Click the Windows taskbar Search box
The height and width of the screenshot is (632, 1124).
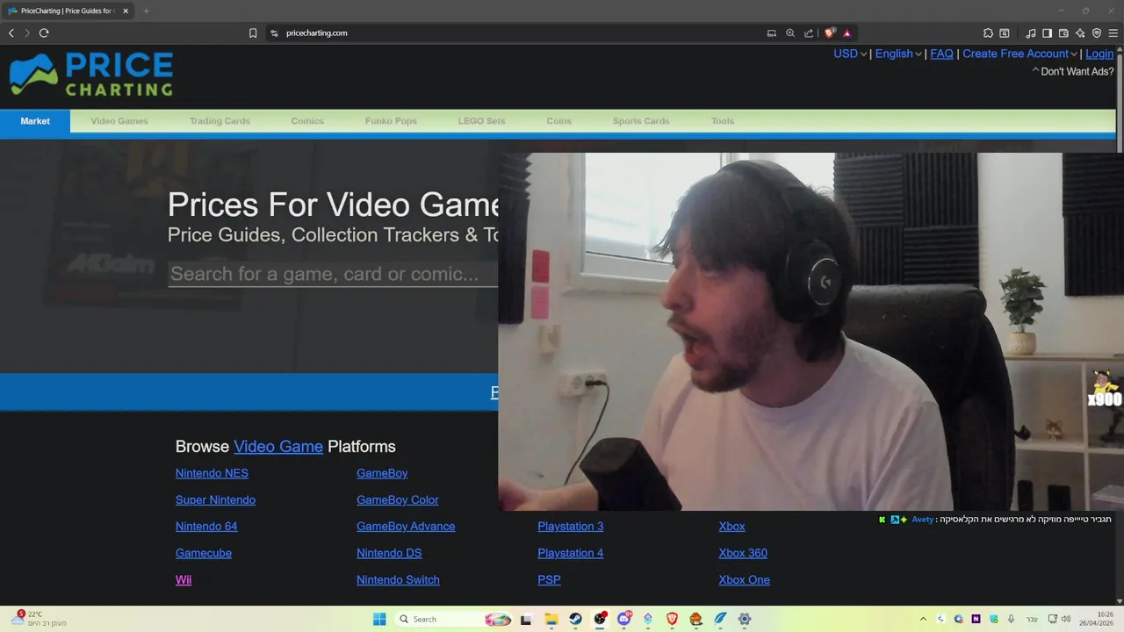click(x=453, y=619)
